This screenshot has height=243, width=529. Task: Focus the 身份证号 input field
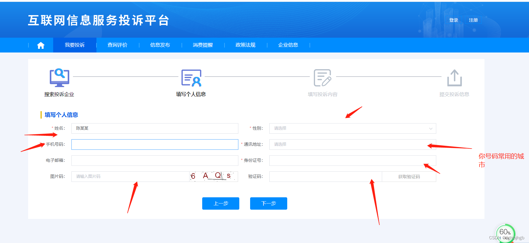[352, 161]
